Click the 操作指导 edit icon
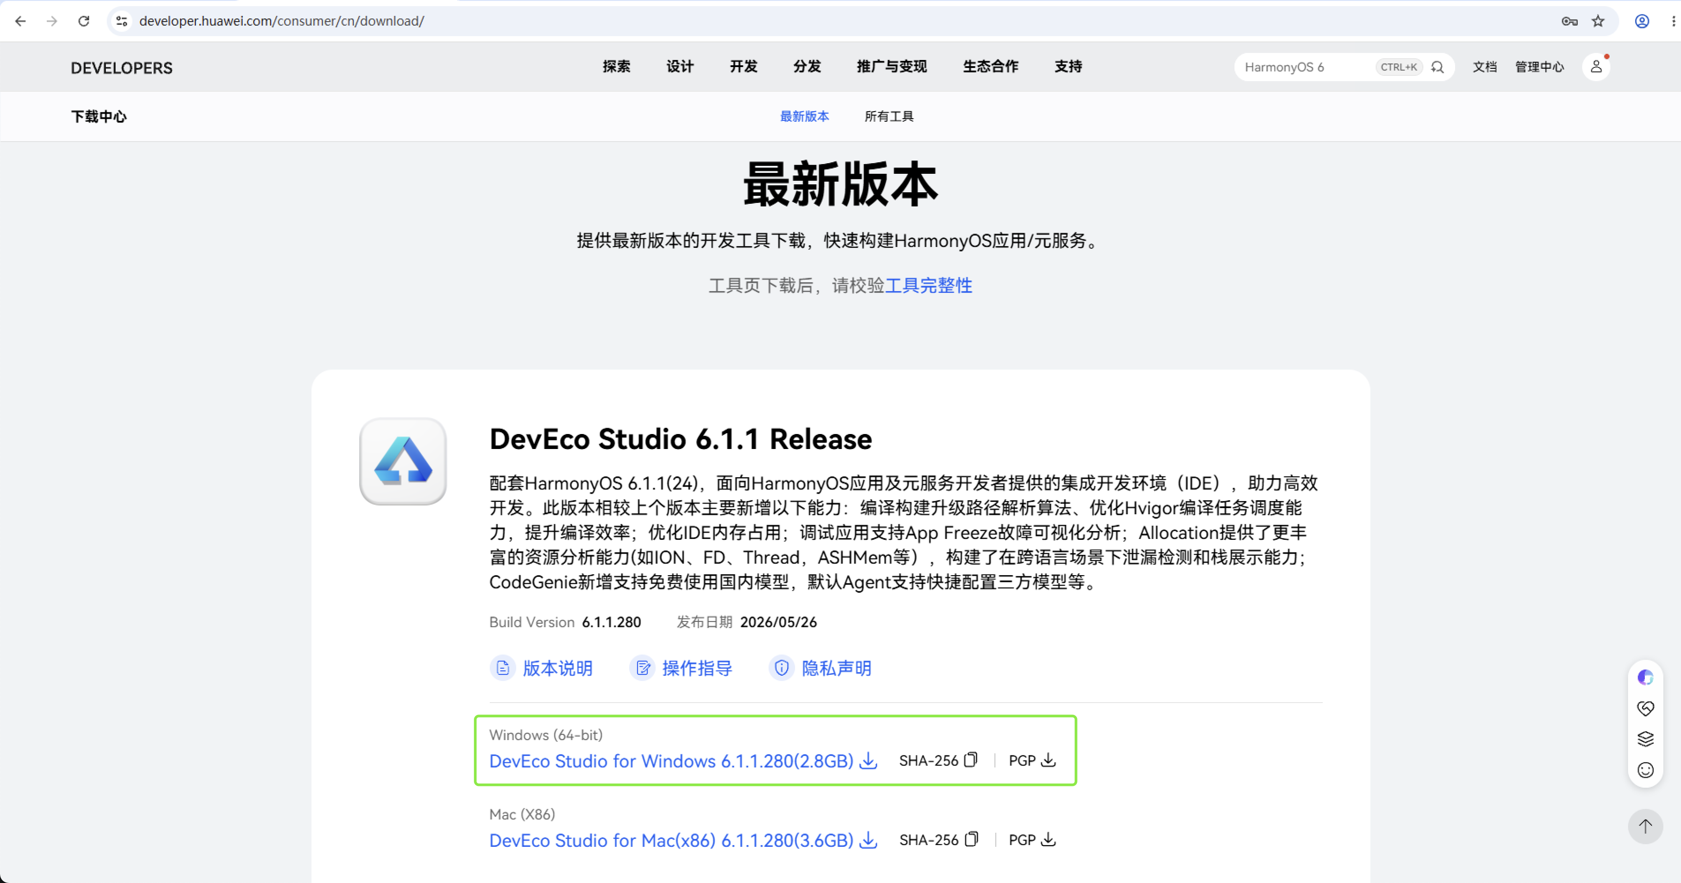 (642, 668)
